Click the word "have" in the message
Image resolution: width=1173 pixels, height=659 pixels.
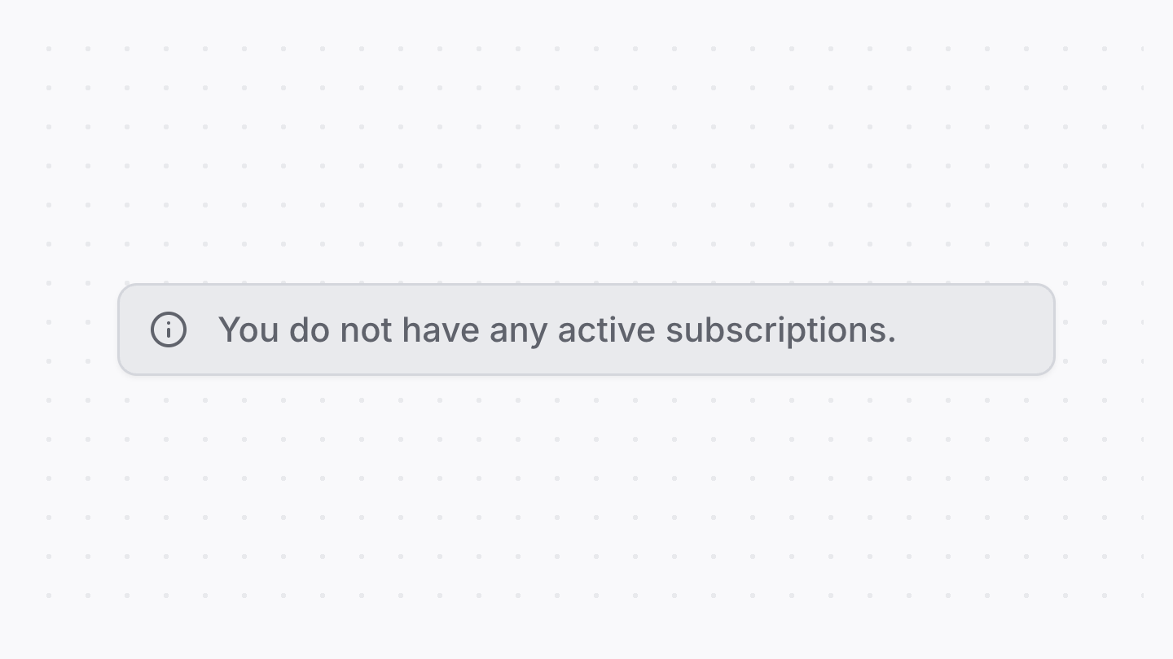click(x=440, y=330)
